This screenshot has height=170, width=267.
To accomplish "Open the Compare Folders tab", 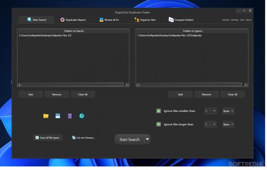I will click(x=181, y=20).
